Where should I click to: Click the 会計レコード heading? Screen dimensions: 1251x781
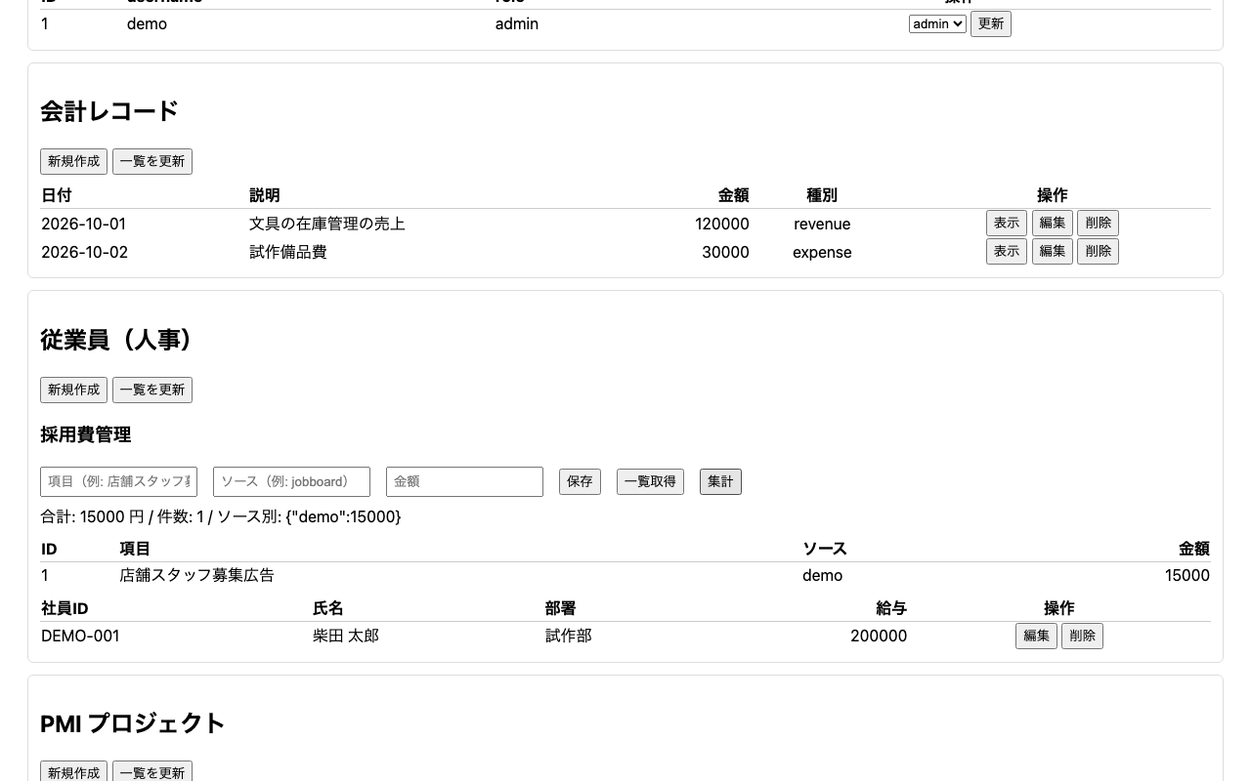tap(109, 111)
